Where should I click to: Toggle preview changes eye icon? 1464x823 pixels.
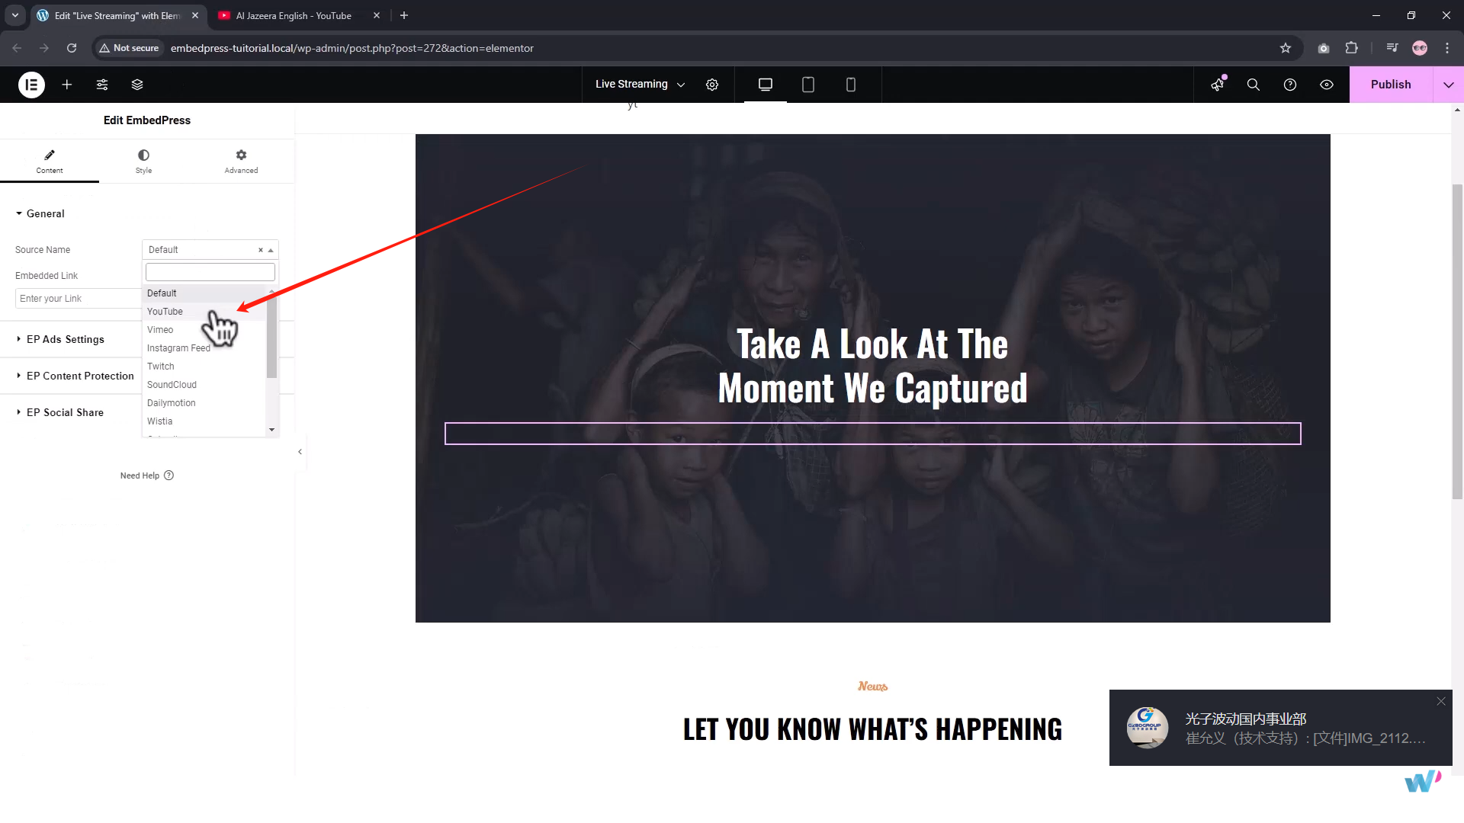1327,85
